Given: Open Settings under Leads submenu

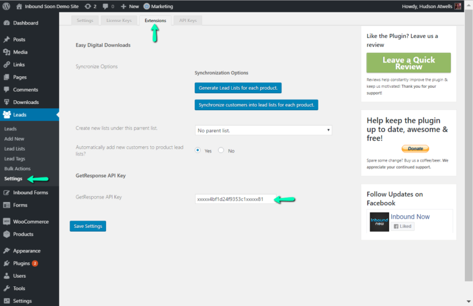Looking at the screenshot, I should click(x=14, y=178).
